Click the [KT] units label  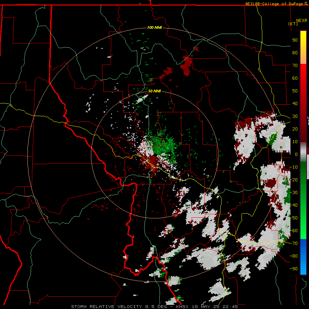click(293, 24)
